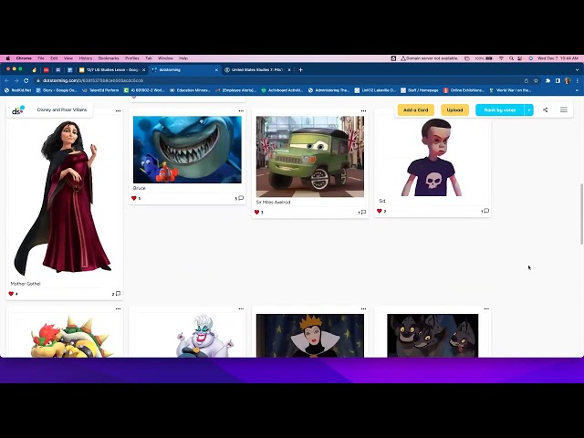Expand the Rank by votes dropdown arrow
The height and width of the screenshot is (438, 584).
[529, 109]
